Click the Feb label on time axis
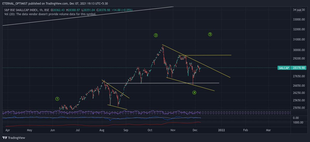Image resolution: width=310 pixels, height=142 pixels. point(245,130)
